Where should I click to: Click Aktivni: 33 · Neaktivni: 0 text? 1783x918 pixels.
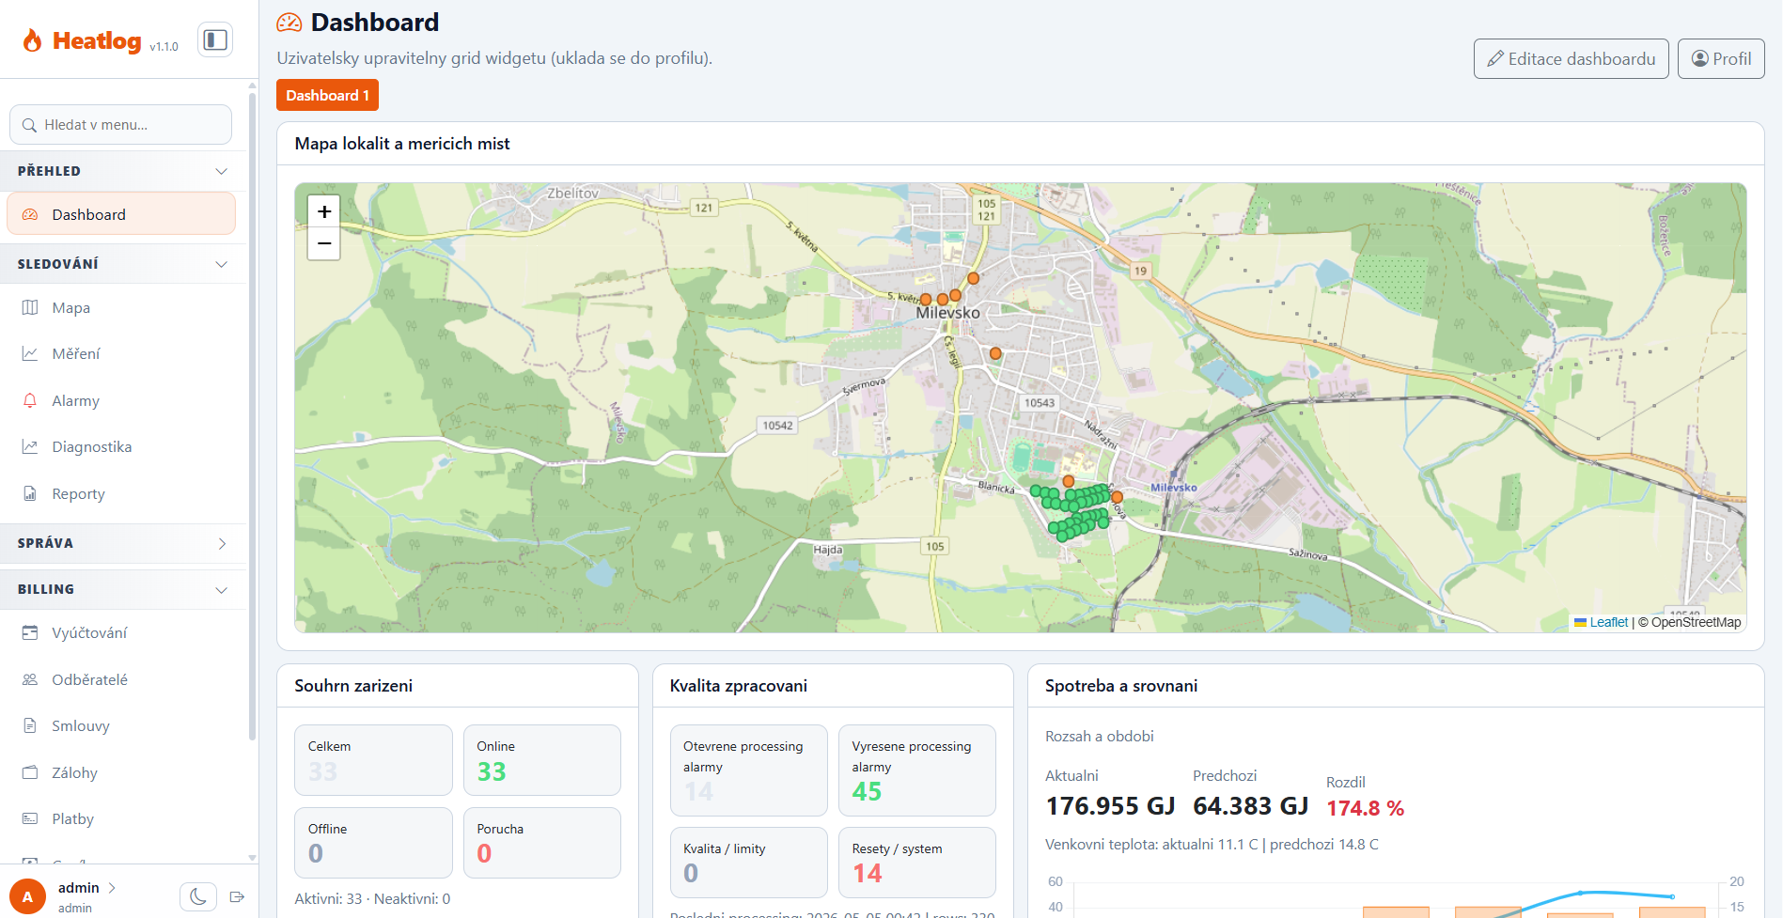[x=372, y=899]
